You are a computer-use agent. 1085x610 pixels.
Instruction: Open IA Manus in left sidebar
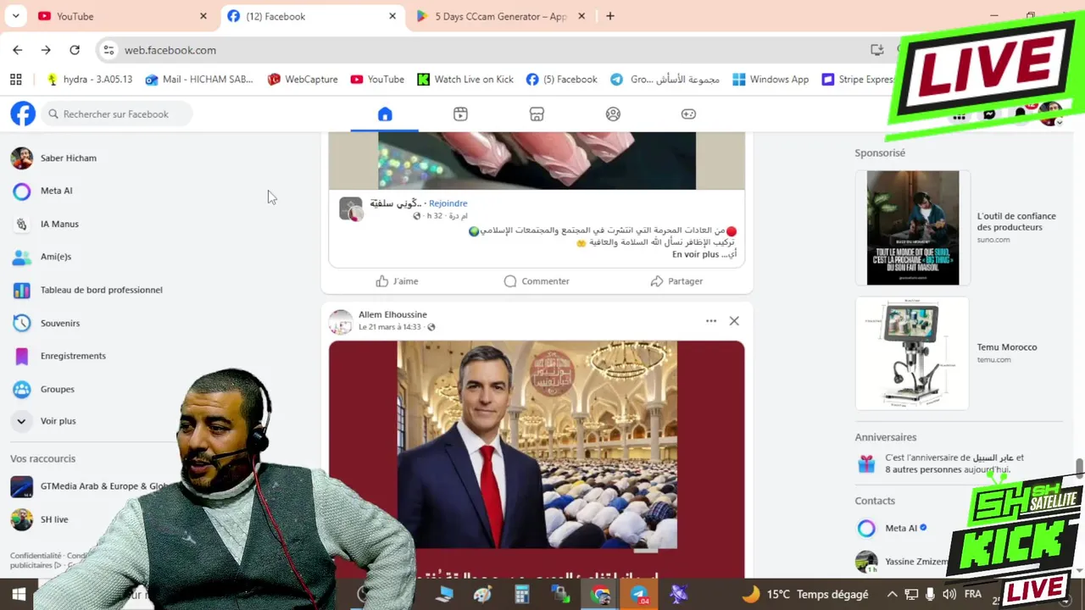(x=59, y=224)
